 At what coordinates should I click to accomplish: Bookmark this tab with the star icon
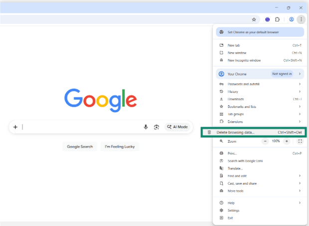pos(254,19)
